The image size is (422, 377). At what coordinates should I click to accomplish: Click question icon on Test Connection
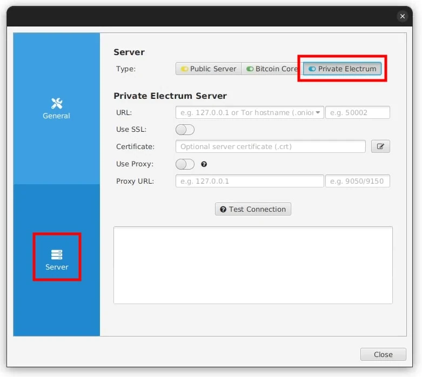tap(223, 210)
